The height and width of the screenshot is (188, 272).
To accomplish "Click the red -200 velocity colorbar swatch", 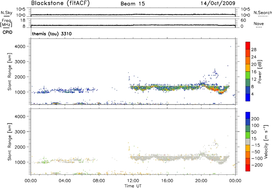I will (248, 168).
